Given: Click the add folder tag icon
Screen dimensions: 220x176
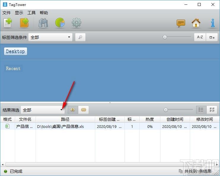Looking at the screenshot, I should [x=24, y=23].
